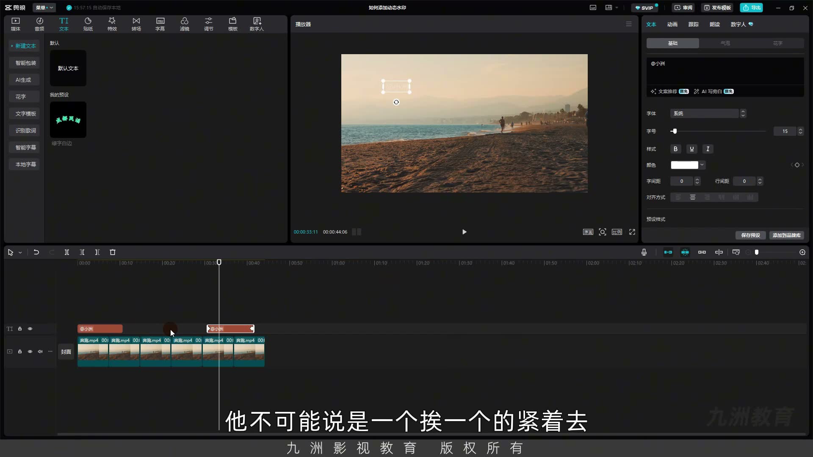The height and width of the screenshot is (457, 813).
Task: Toggle preview axis icon in timeline toolbar
Action: tap(719, 252)
